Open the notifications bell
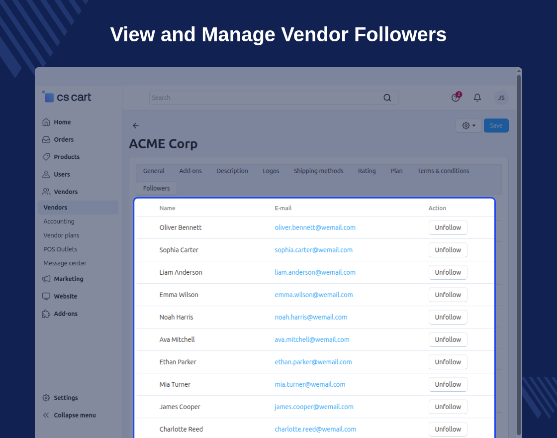This screenshot has height=438, width=557. (x=477, y=98)
